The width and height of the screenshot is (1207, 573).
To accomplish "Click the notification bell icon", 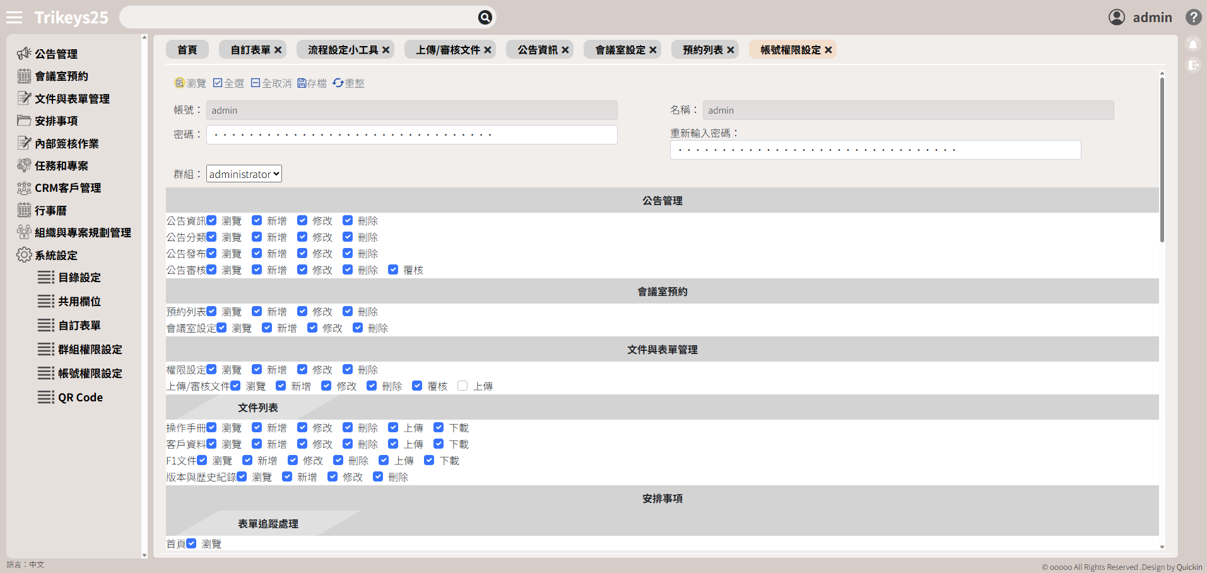I will click(1192, 45).
